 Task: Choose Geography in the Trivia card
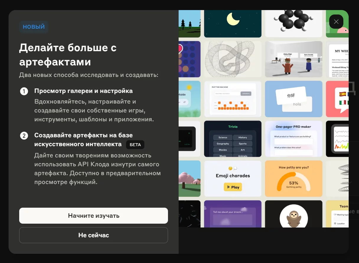pyautogui.click(x=223, y=144)
